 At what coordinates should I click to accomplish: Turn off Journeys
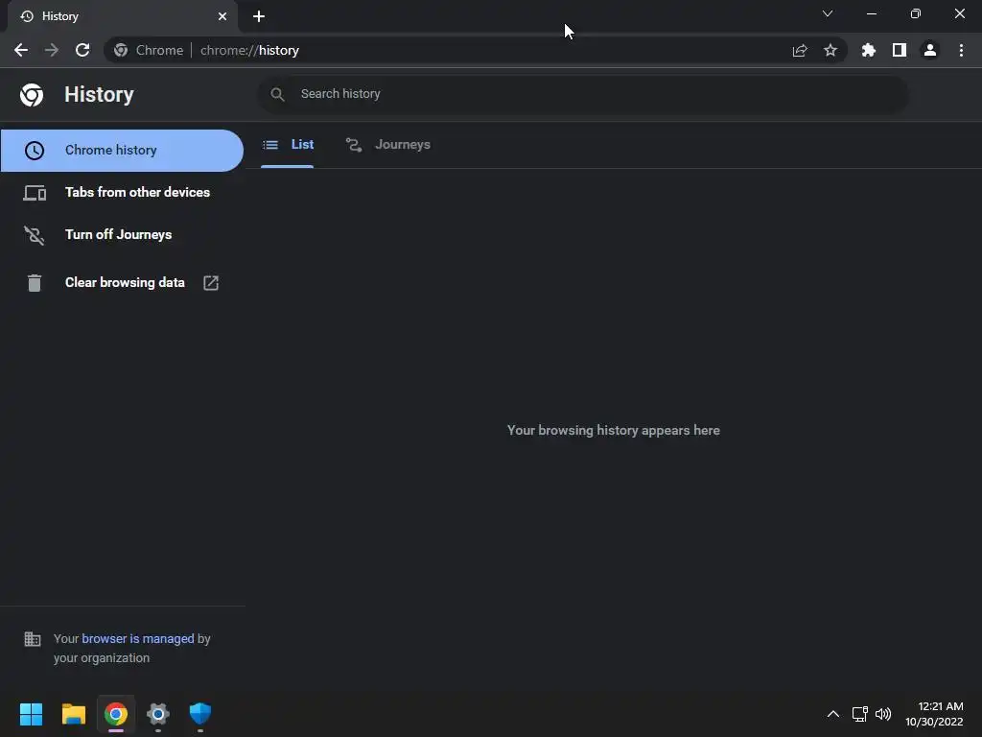[122, 234]
